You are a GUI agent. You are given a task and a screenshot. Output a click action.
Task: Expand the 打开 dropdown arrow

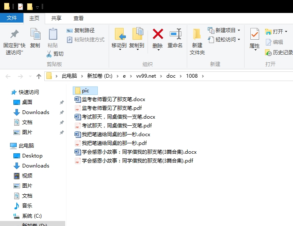tap(286, 32)
